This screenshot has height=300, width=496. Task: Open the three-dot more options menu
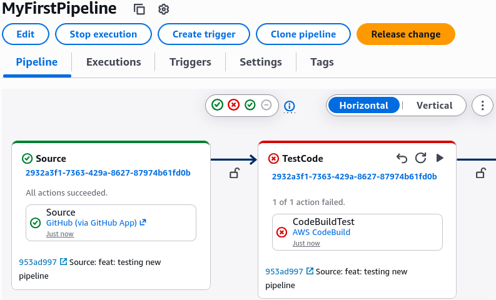pos(482,105)
